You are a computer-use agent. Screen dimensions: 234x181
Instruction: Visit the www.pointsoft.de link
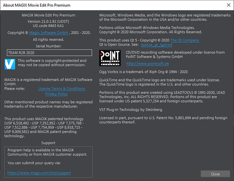[148, 64]
